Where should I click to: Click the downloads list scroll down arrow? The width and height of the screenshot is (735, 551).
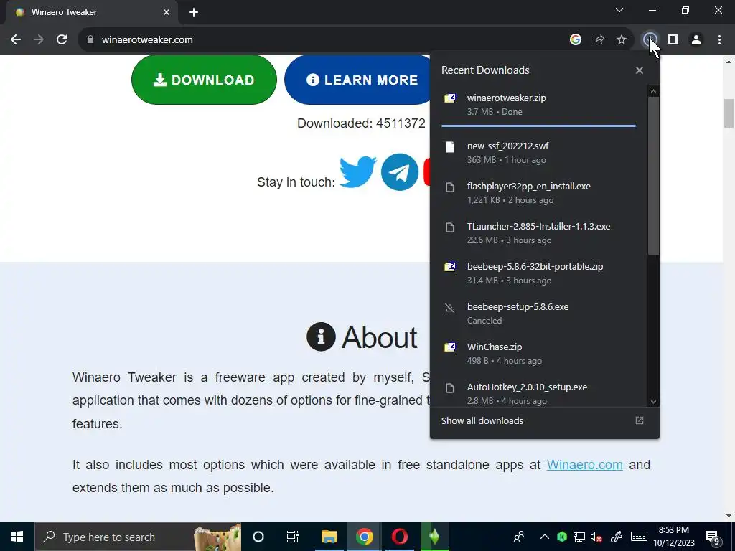point(653,402)
